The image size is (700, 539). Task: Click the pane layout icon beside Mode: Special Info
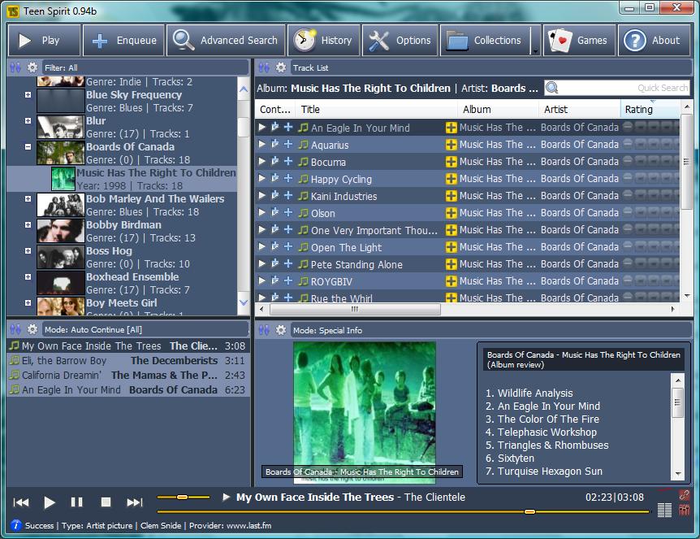(264, 330)
